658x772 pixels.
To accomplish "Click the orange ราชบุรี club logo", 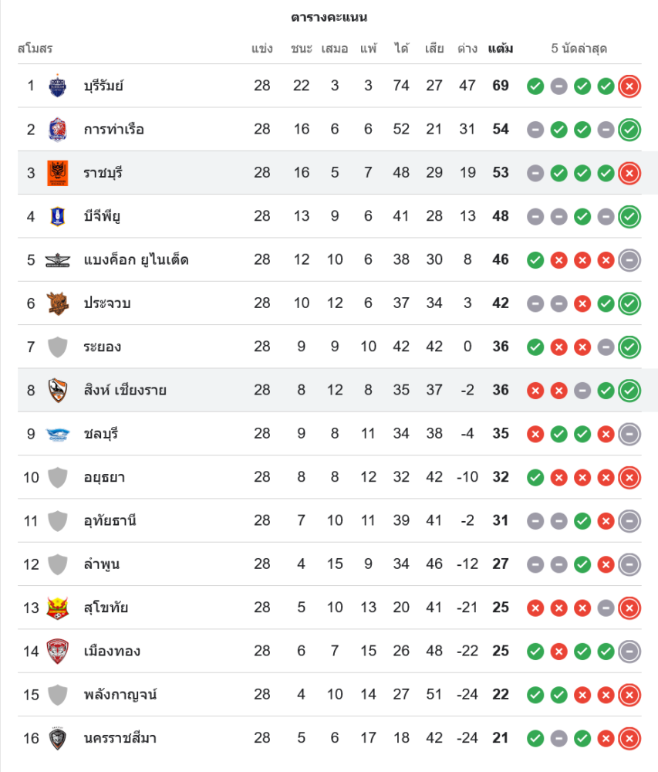I will (x=58, y=172).
